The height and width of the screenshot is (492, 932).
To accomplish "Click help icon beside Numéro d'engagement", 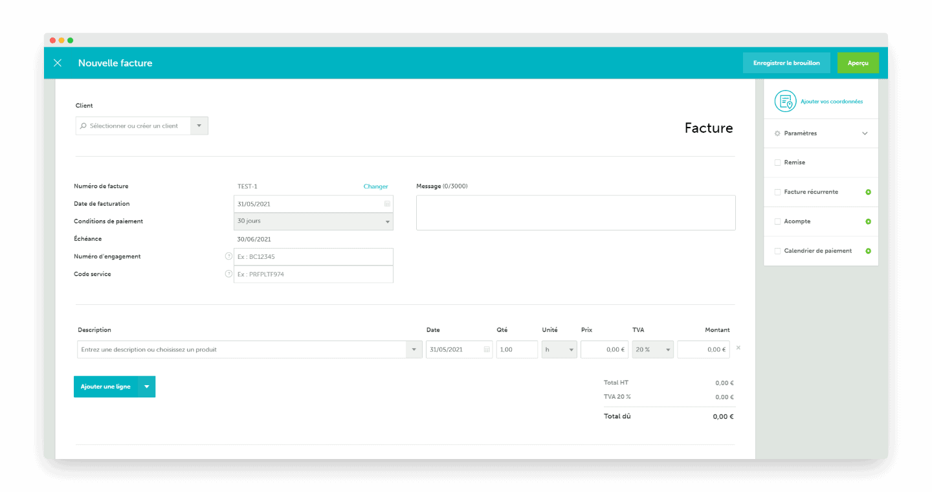I will [228, 256].
